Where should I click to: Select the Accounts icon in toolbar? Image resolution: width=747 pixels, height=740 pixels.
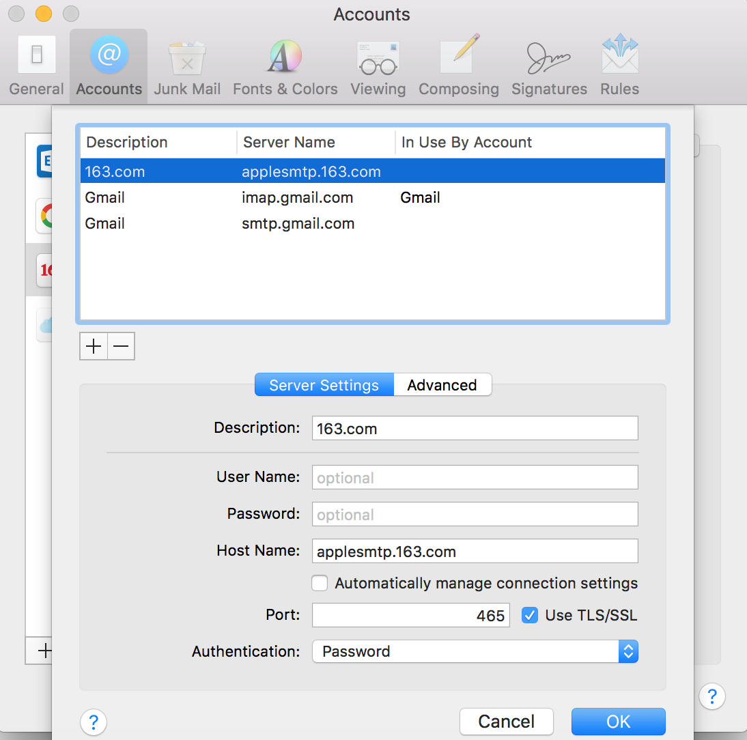[109, 65]
